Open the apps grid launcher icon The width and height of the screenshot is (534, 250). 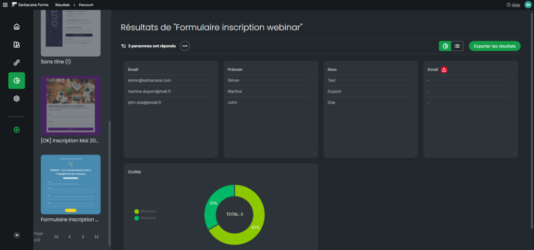(5, 5)
